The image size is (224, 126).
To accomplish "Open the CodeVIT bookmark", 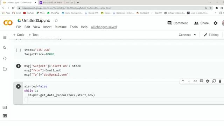I will pos(156,13).
